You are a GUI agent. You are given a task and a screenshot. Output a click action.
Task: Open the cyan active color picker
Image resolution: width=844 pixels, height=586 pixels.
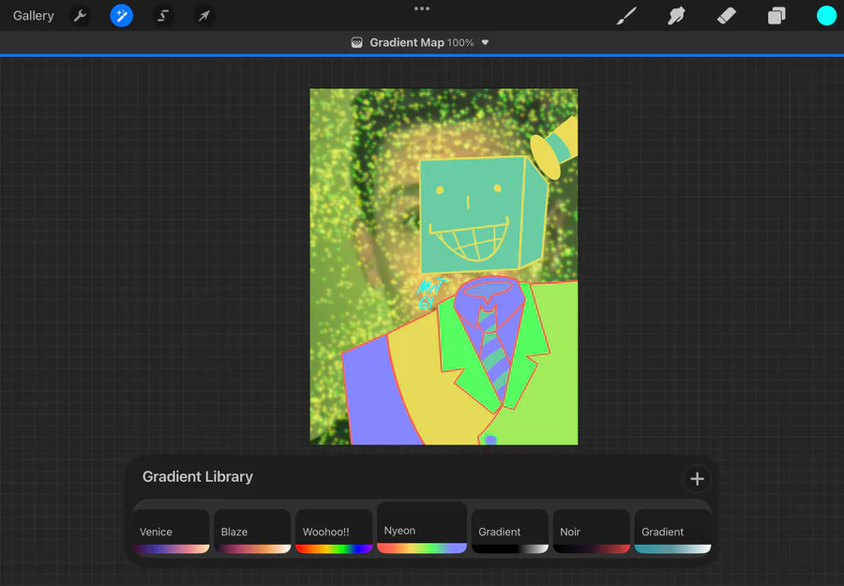click(826, 16)
